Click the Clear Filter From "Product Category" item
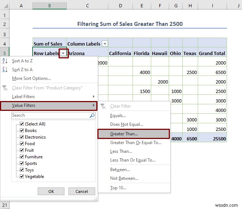242x209 pixels. tap(49, 88)
